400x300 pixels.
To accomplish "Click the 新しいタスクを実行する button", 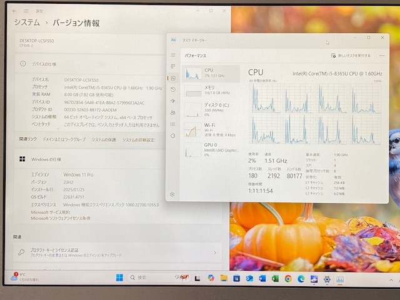I will [x=351, y=56].
